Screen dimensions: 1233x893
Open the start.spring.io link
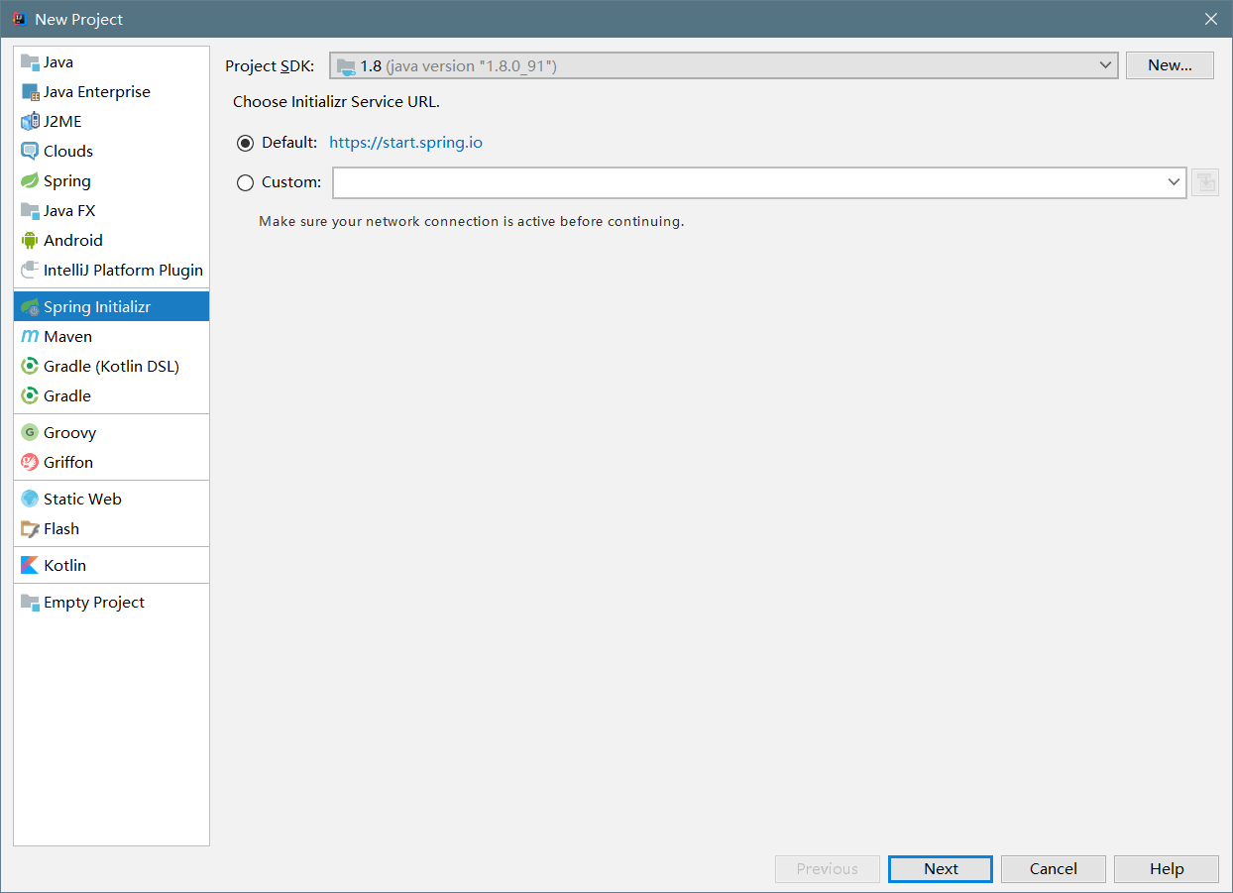click(x=405, y=143)
